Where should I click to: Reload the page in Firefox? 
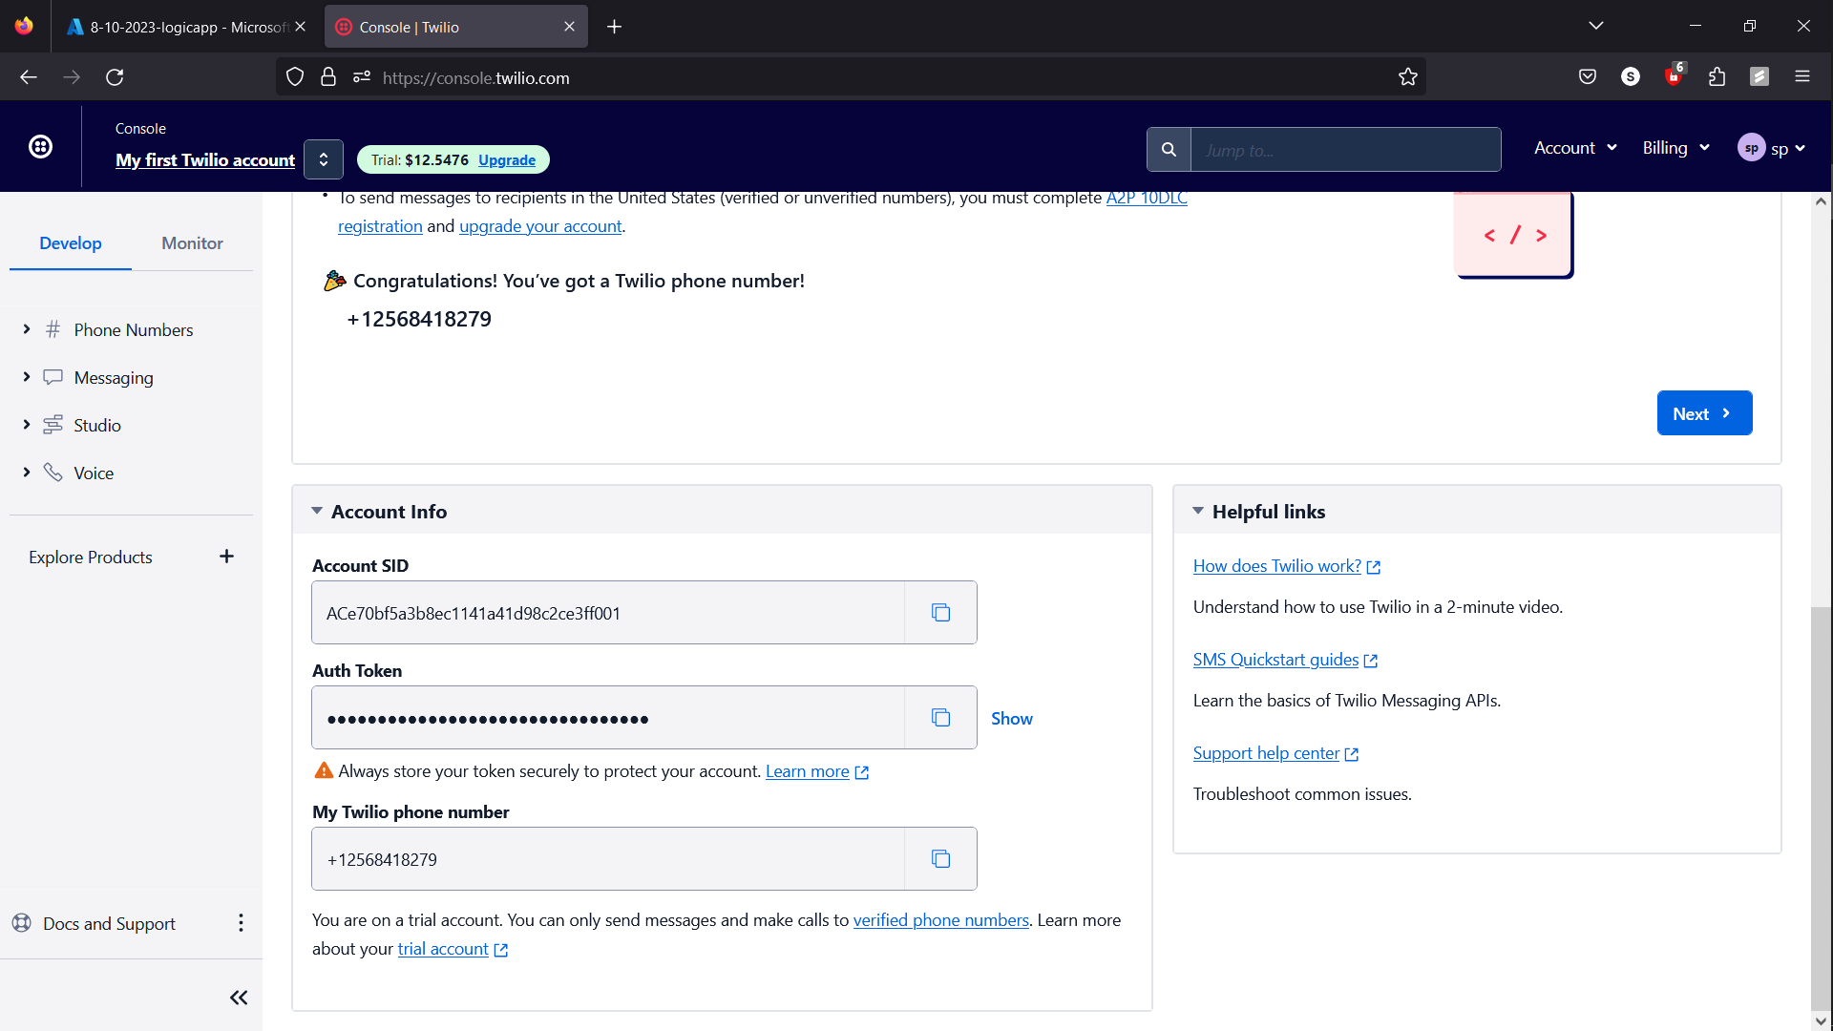(x=115, y=76)
